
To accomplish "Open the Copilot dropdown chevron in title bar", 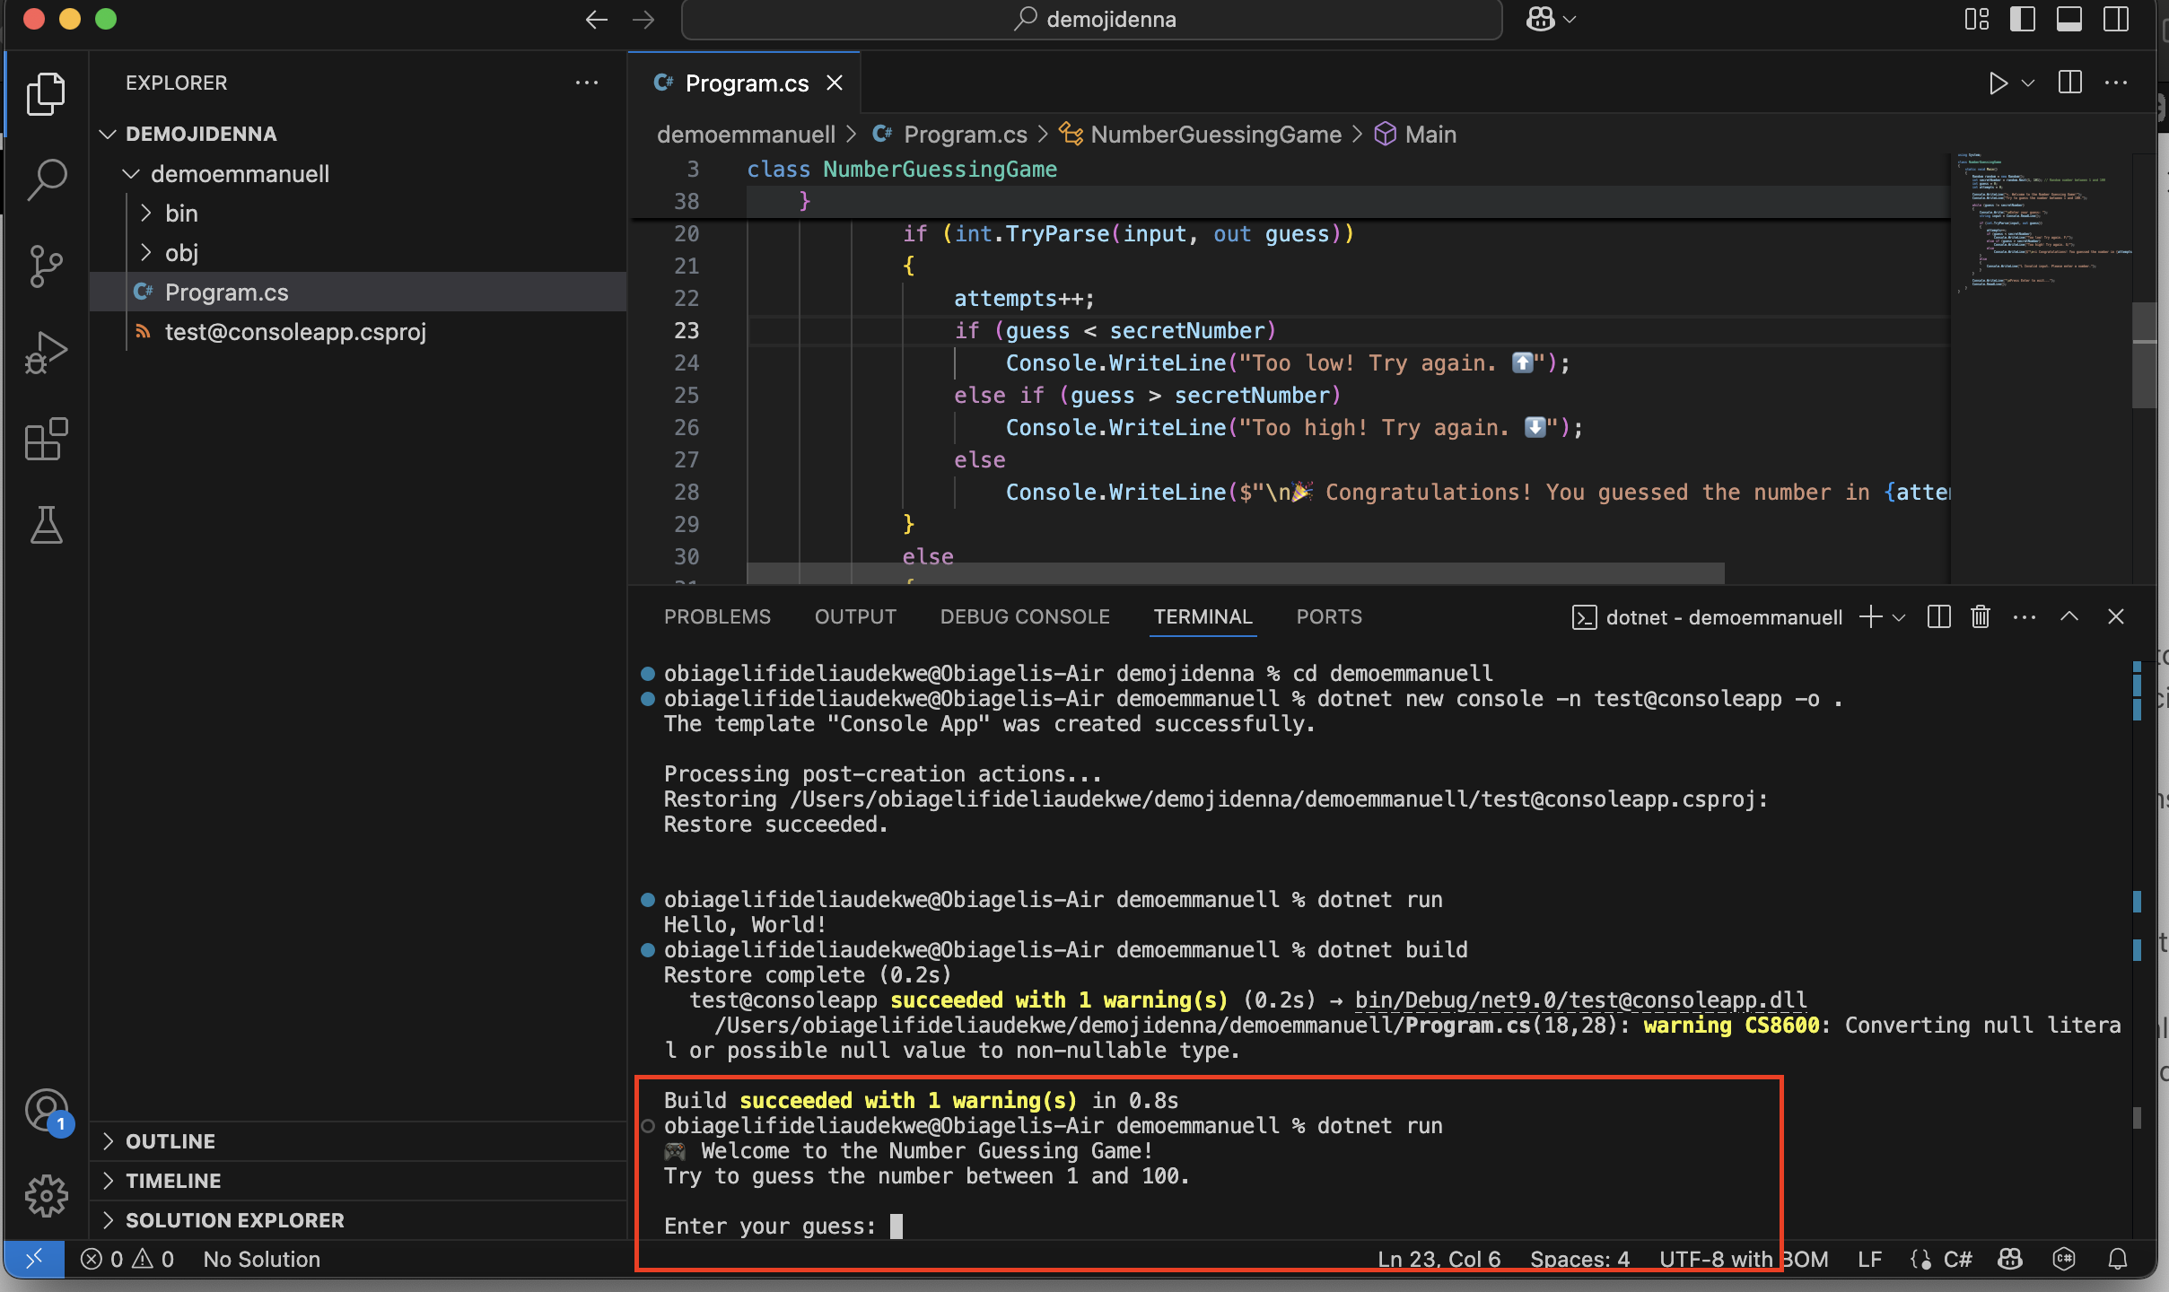I will pos(1570,20).
